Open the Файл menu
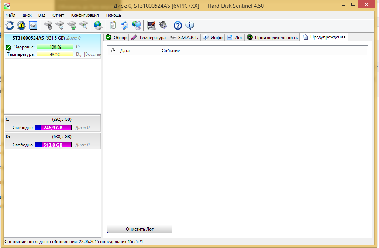Screen dimensions: 379x248 coord(10,15)
